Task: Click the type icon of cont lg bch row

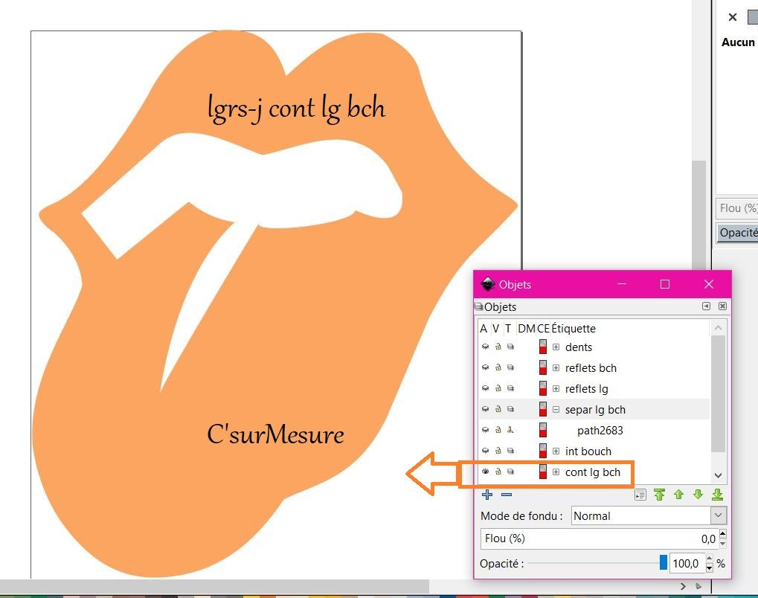Action: [x=510, y=472]
